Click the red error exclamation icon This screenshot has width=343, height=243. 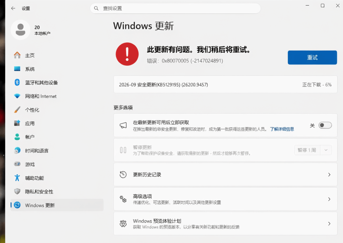[127, 54]
